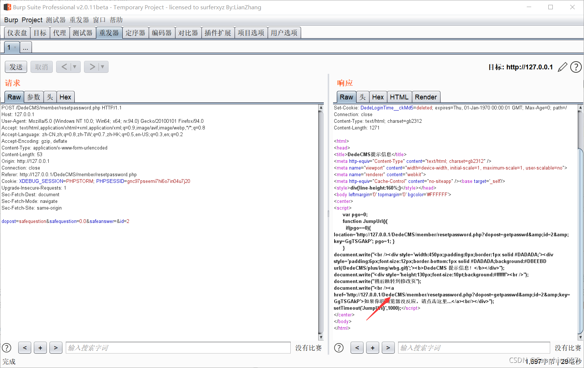Open the Project menu
The width and height of the screenshot is (584, 368).
32,20
